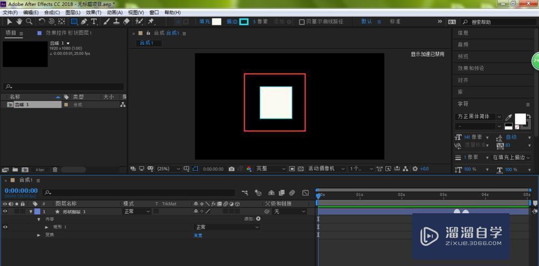Screen dimensions: 539x266
Task: Select the Type tool
Action: point(94,22)
